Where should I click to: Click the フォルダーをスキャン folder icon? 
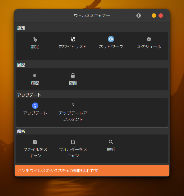point(73,142)
